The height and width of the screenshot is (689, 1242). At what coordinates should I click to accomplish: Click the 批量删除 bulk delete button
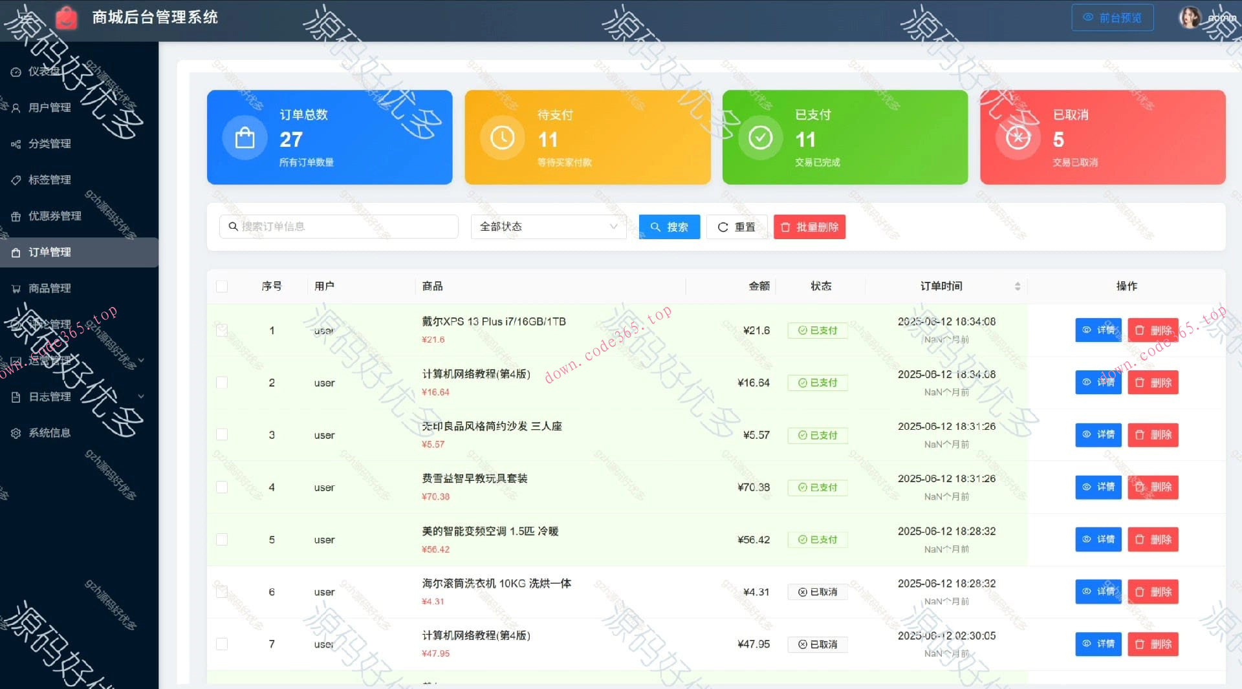point(809,227)
